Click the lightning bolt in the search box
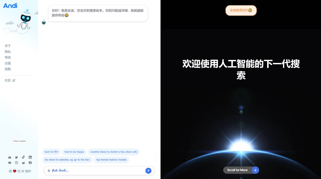The height and width of the screenshot is (179, 321). click(49, 171)
